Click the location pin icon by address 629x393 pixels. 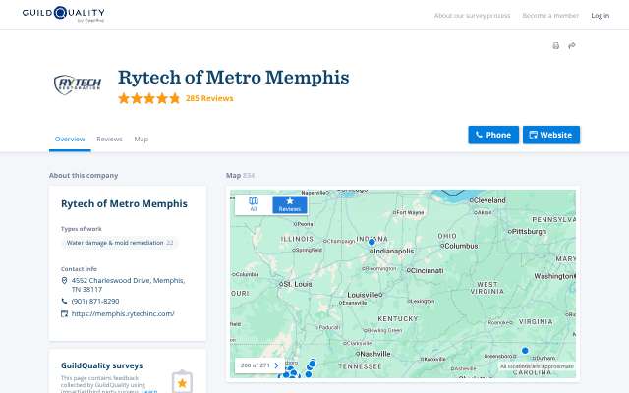(64, 280)
